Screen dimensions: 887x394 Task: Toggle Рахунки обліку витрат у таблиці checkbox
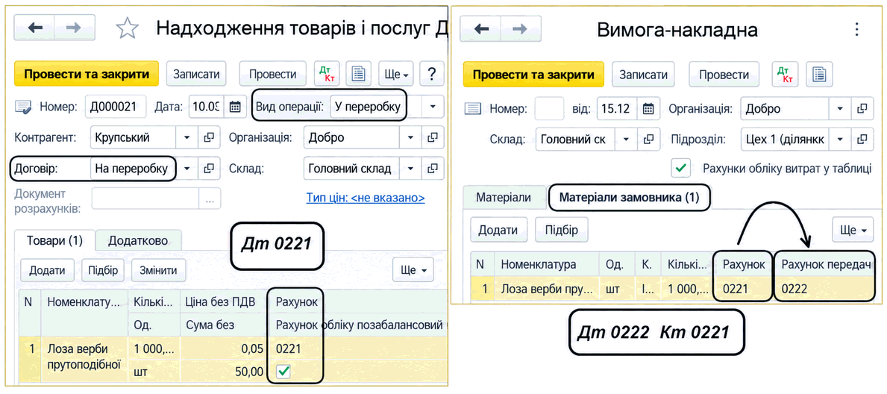(x=680, y=168)
